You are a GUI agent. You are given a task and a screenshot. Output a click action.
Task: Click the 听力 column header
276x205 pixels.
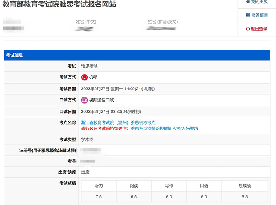tap(99, 186)
